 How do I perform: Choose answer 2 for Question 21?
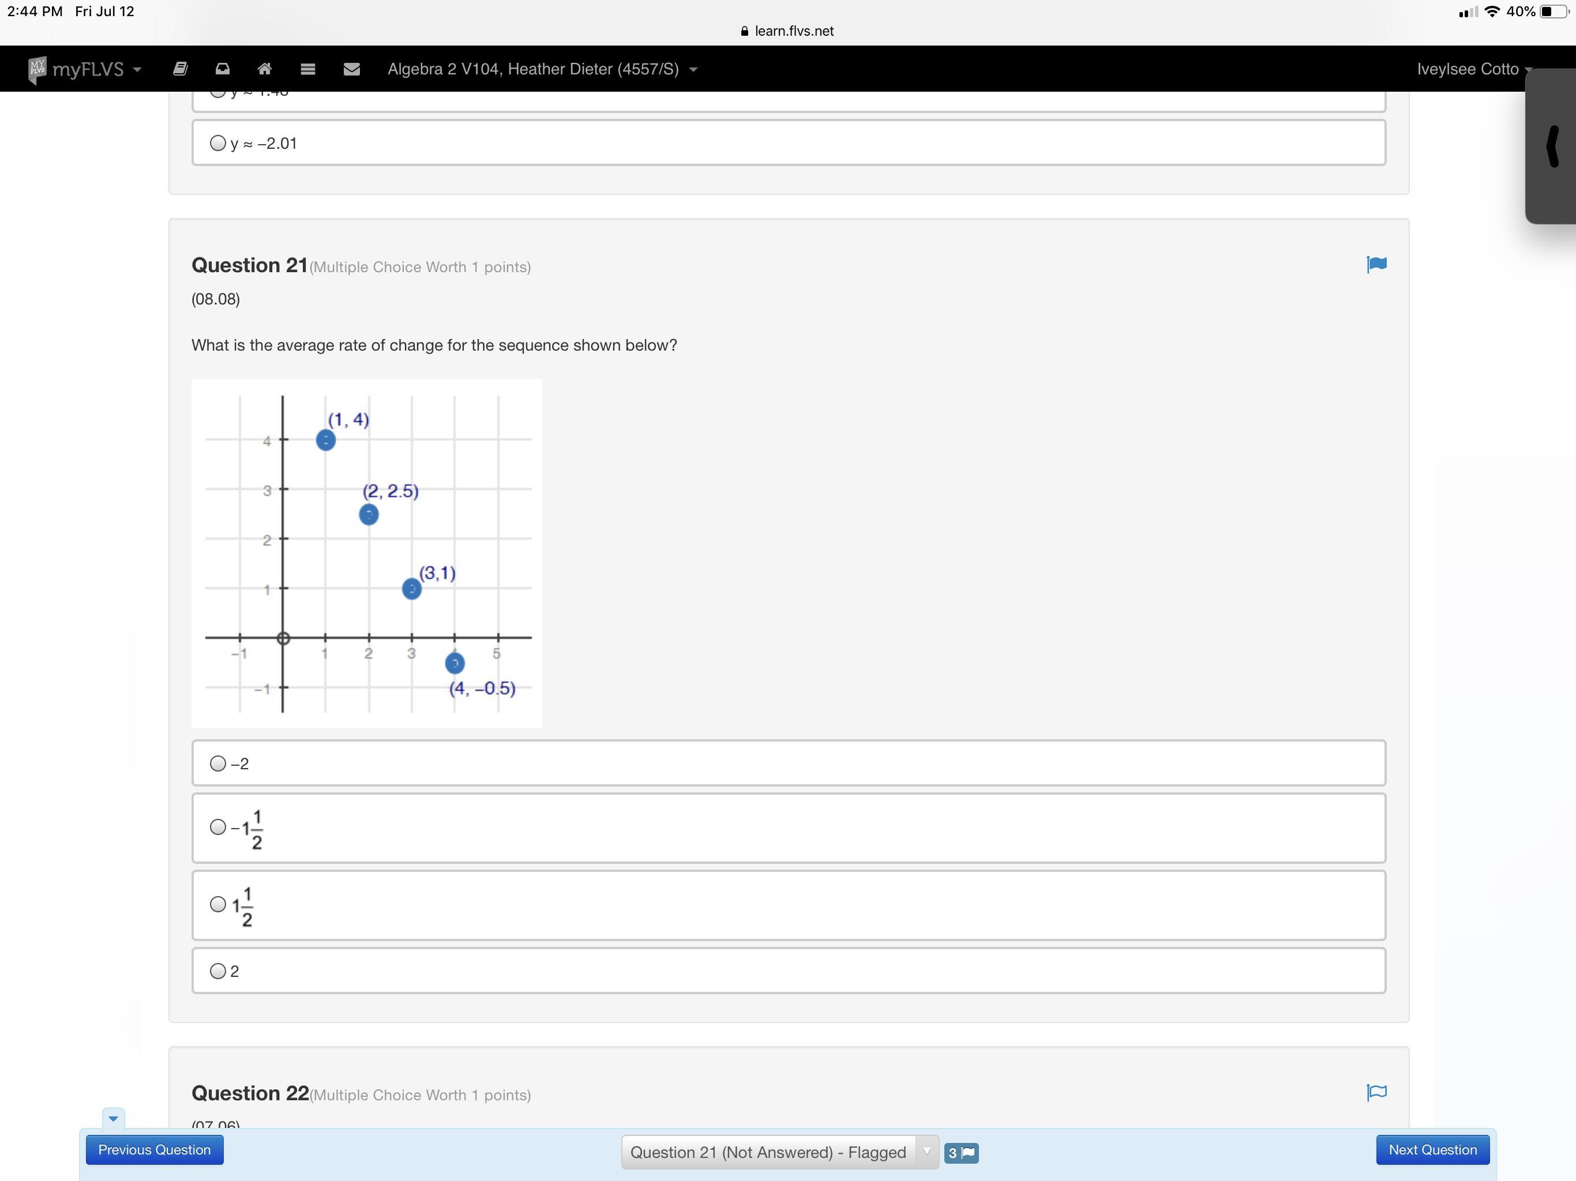[x=218, y=971]
